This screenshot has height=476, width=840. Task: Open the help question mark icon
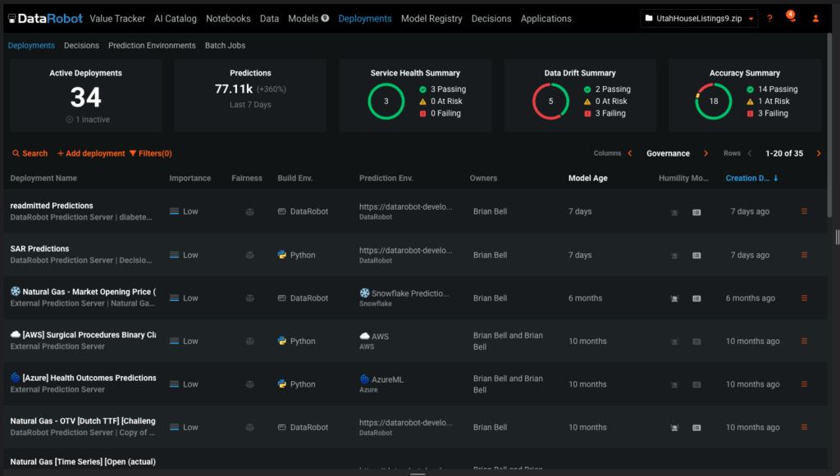pyautogui.click(x=769, y=19)
